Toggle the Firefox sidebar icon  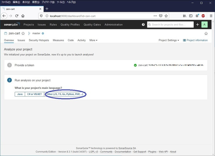[191, 16]
